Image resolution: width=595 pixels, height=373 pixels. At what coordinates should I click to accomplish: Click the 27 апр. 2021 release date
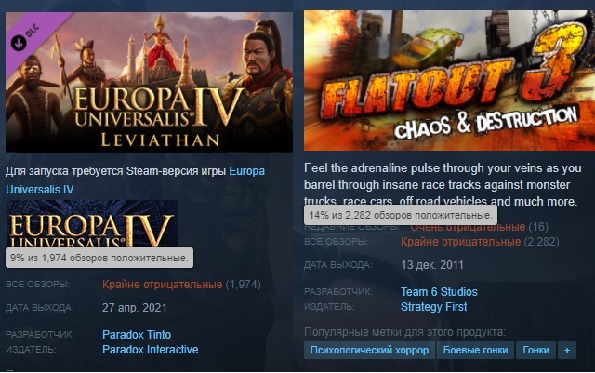134,308
